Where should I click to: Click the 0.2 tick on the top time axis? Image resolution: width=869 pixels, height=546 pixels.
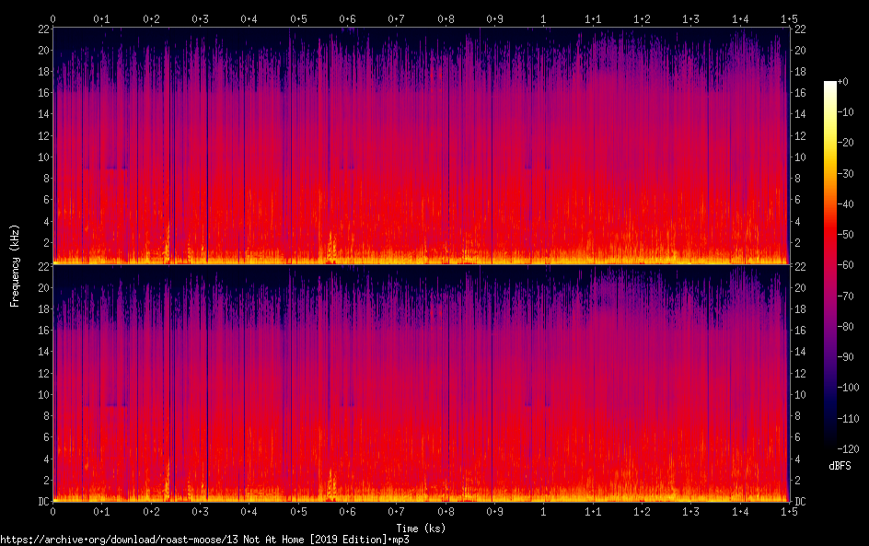[151, 18]
